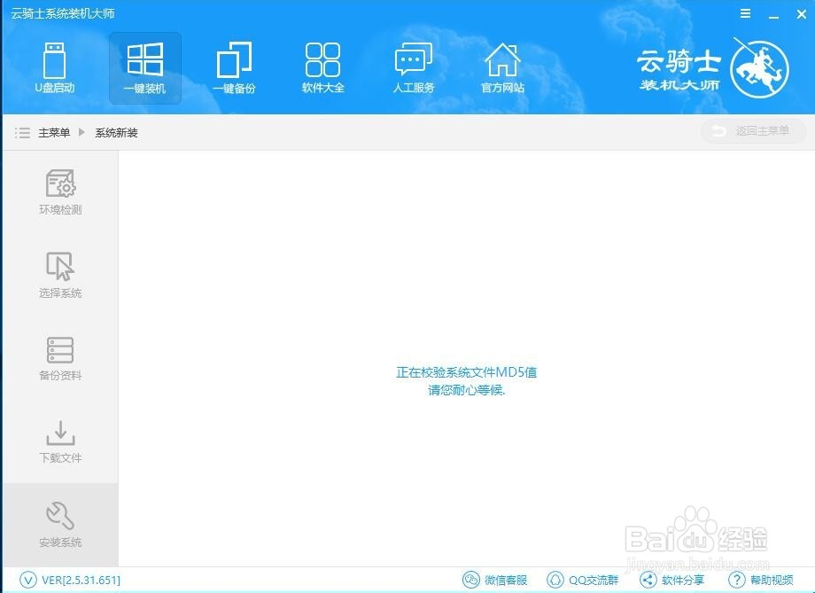Select the 安装系统 install system step
815x593 pixels.
click(58, 524)
